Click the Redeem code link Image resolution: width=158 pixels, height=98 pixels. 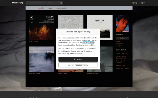pos(121,66)
